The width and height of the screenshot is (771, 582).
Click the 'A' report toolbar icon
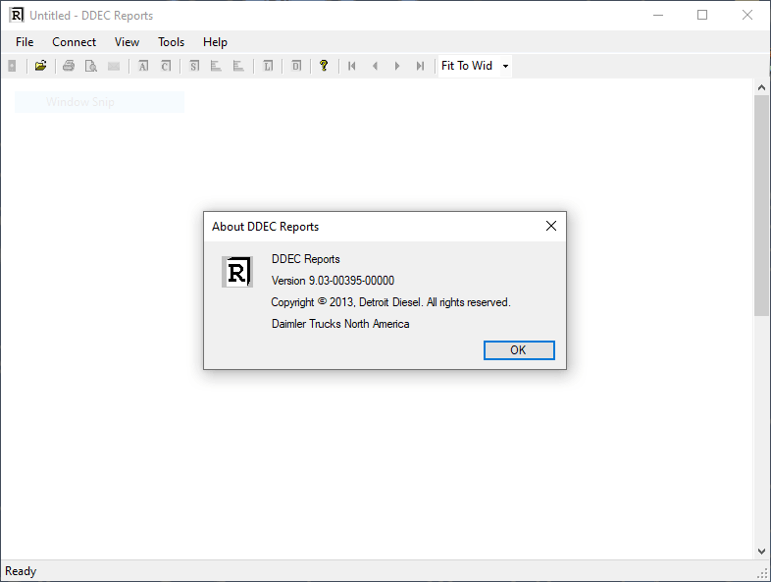coord(143,66)
